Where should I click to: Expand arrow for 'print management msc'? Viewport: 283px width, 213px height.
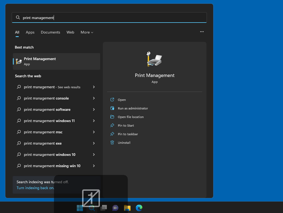[x=94, y=132]
